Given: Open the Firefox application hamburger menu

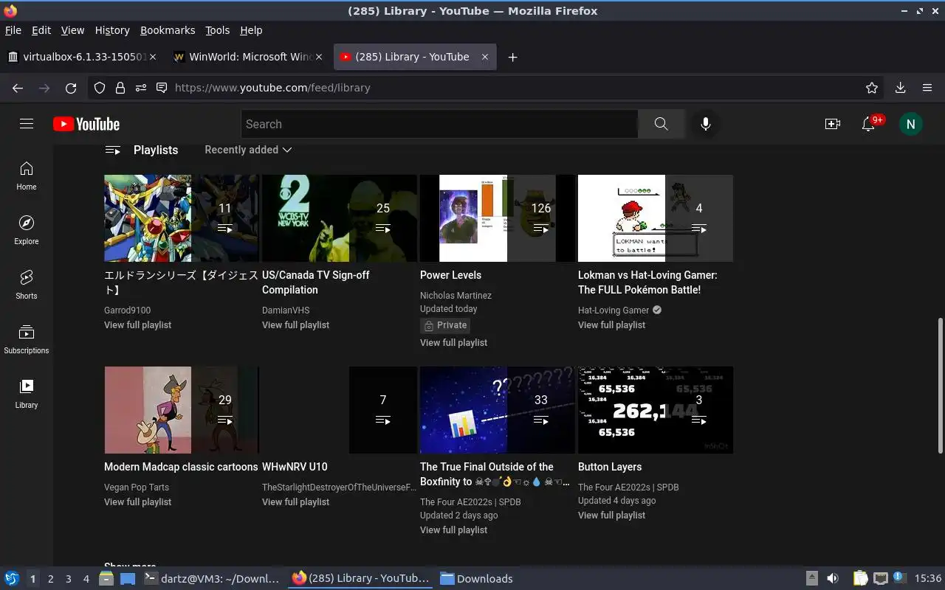Looking at the screenshot, I should [927, 88].
